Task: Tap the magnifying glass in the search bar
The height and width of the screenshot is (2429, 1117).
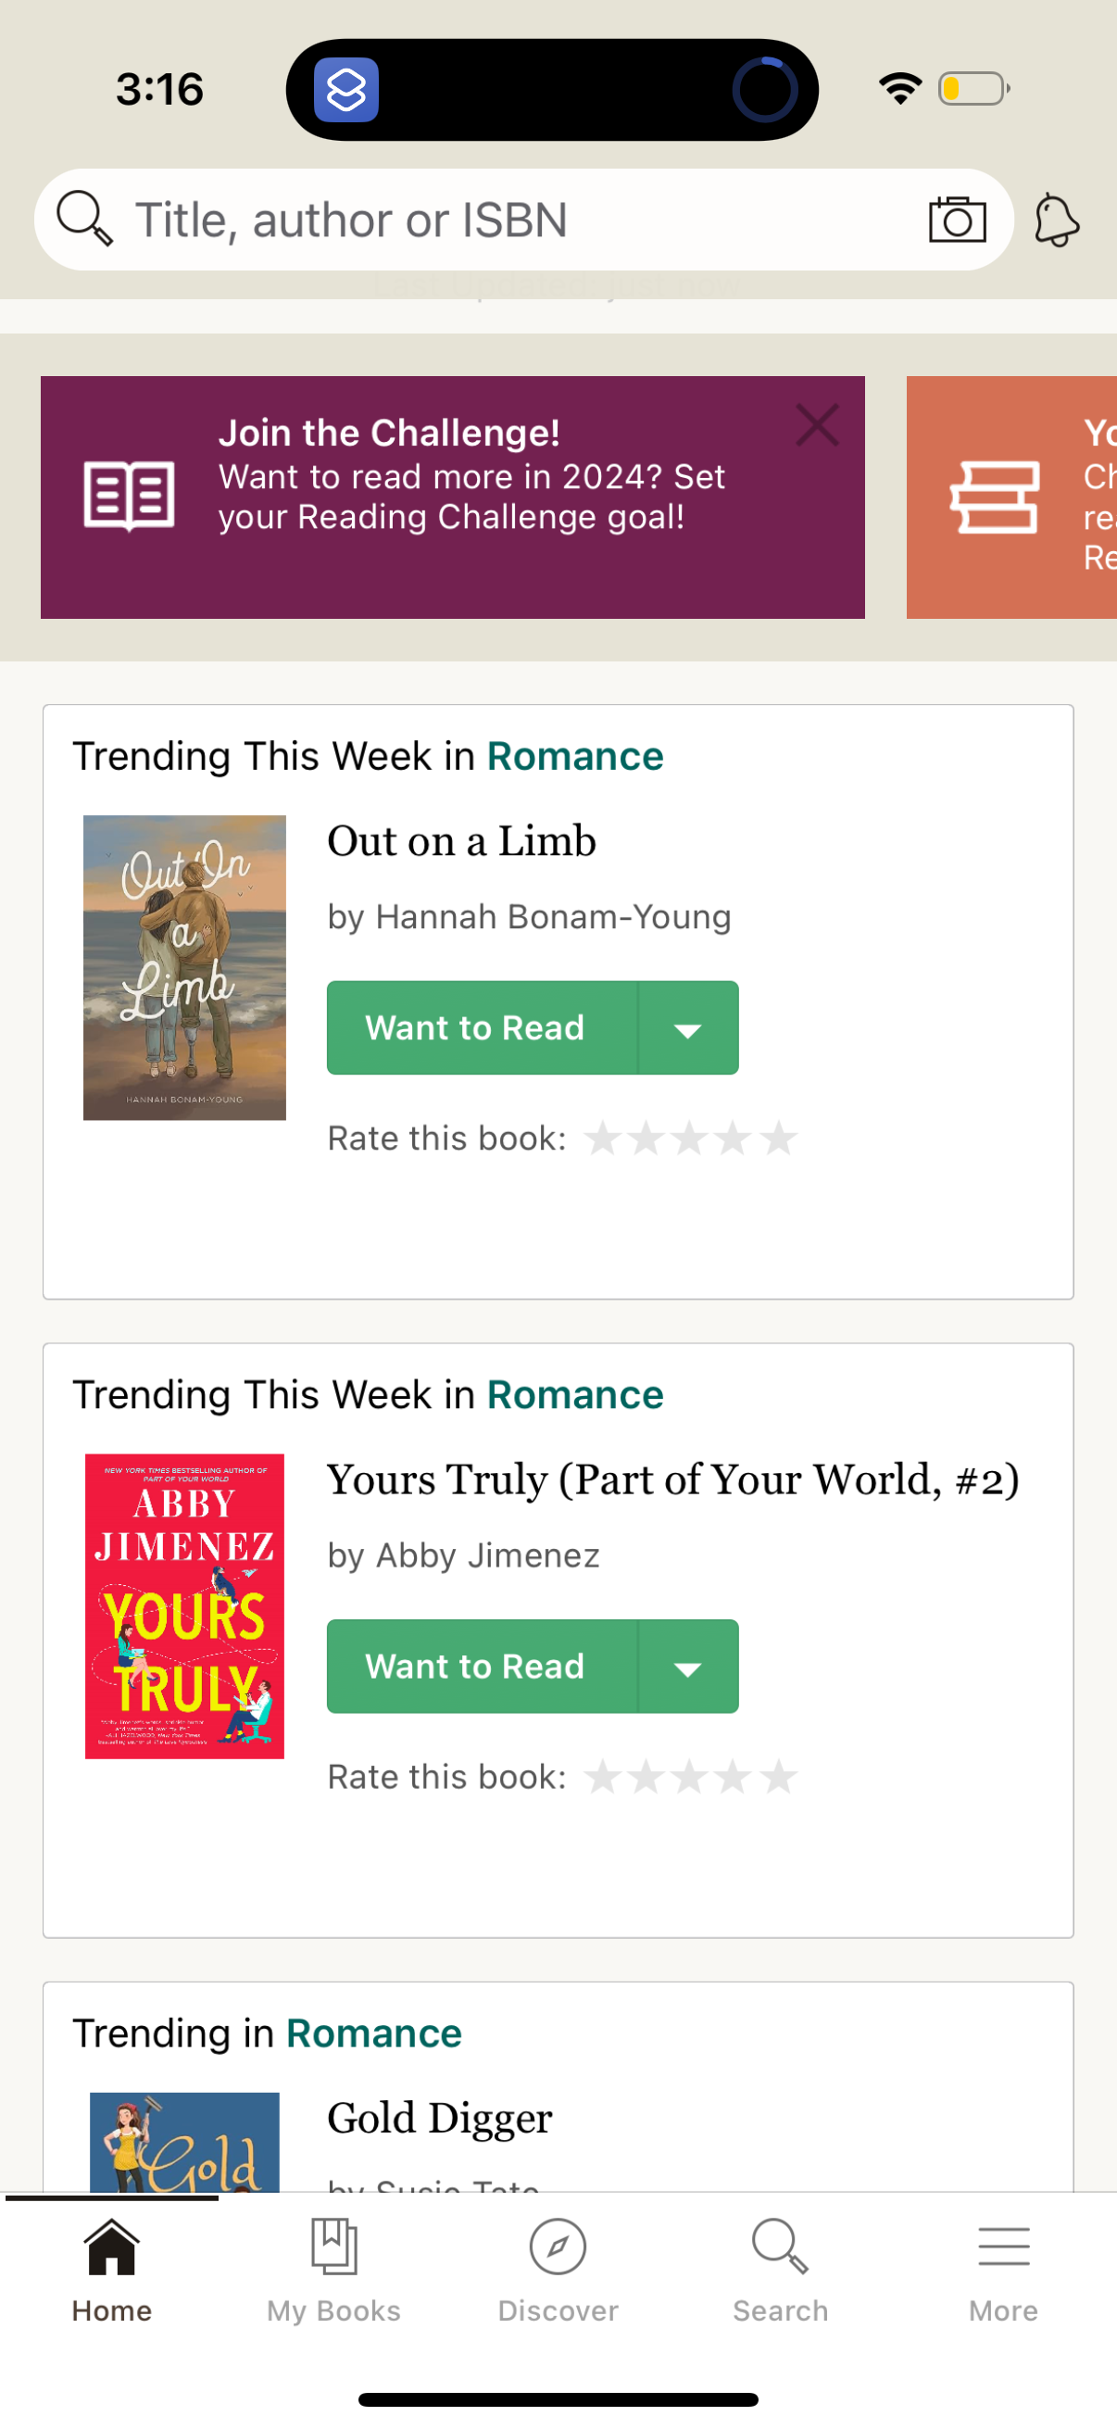Action: [x=83, y=219]
